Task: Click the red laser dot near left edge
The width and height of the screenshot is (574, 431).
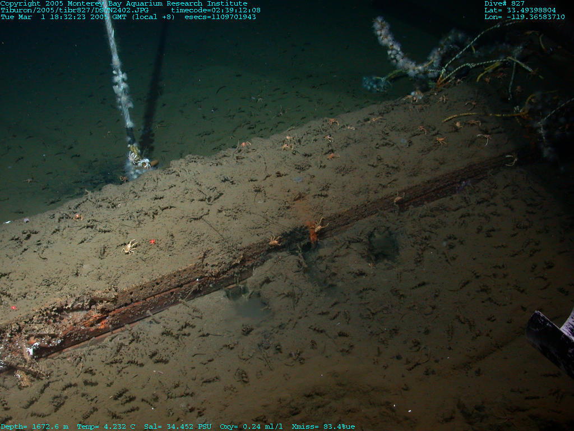Action: coord(13,308)
